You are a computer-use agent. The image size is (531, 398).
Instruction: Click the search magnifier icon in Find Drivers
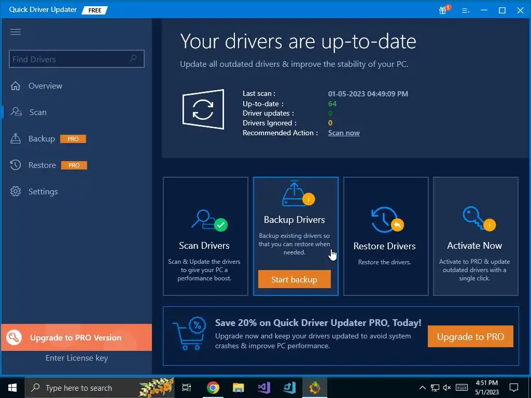133,58
